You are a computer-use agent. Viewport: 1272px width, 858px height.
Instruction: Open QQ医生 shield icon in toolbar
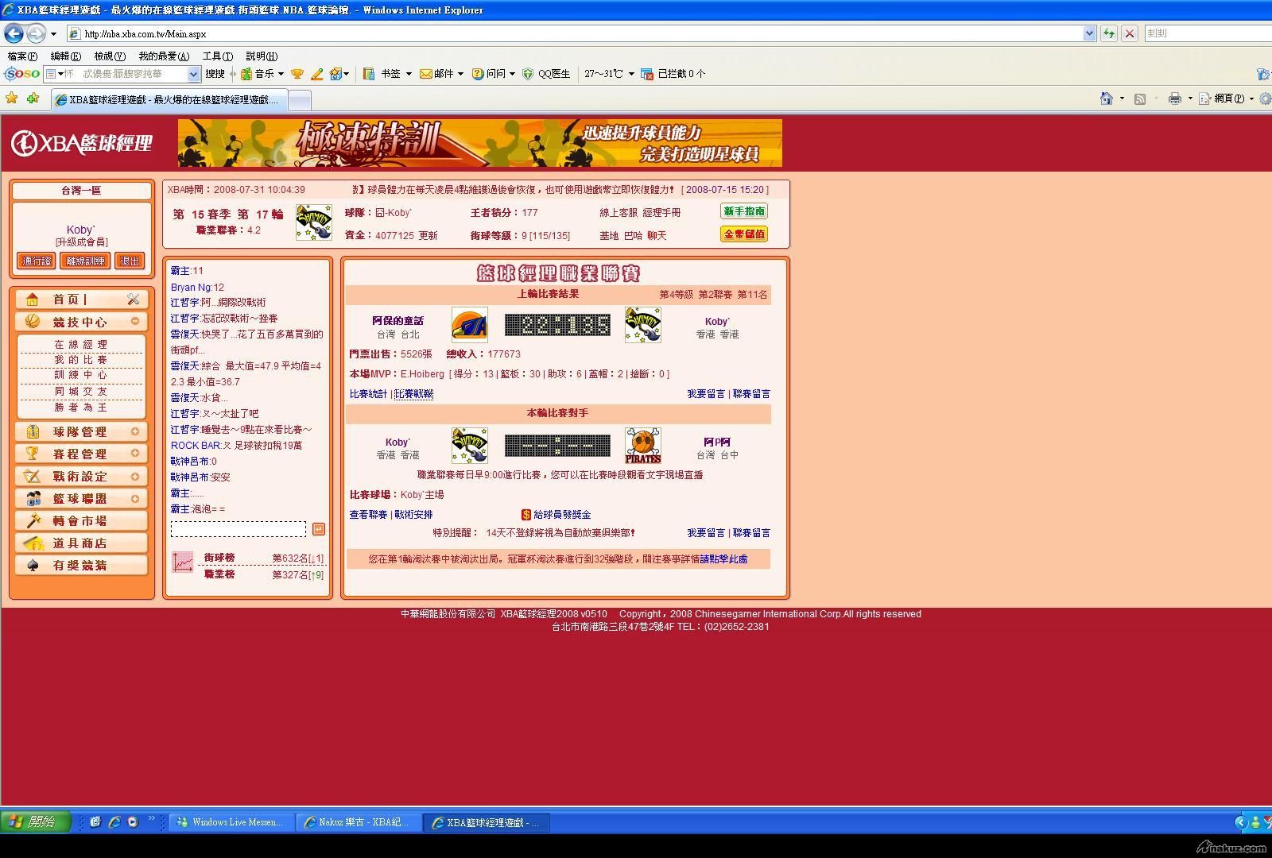pyautogui.click(x=528, y=74)
